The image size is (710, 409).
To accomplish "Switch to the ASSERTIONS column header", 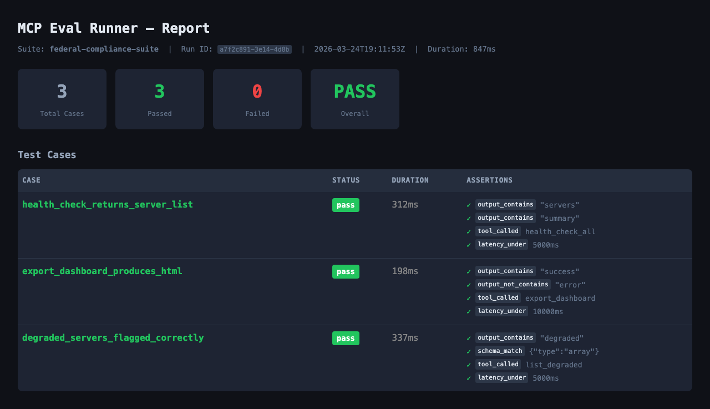I will pos(489,180).
